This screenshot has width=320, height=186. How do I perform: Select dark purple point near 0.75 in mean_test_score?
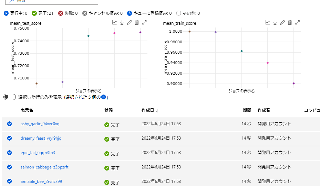pos(141,32)
